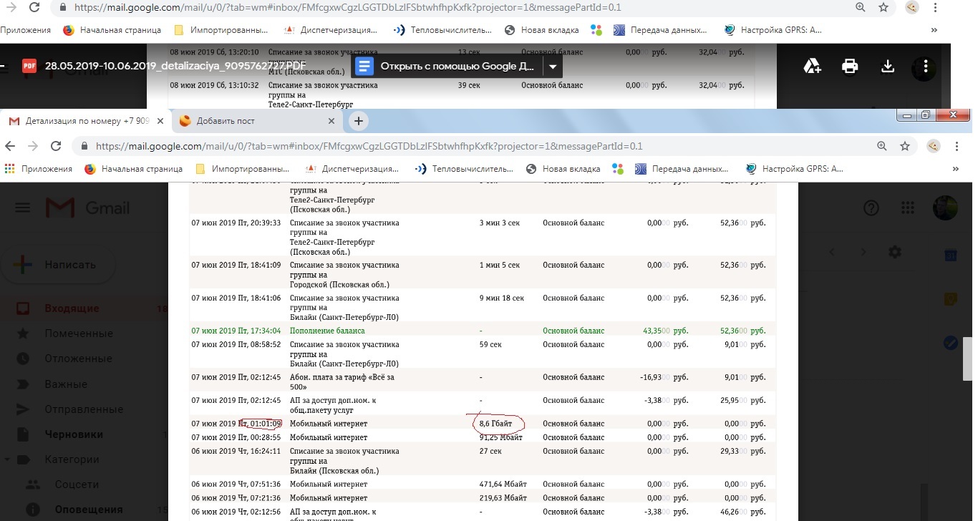The width and height of the screenshot is (978, 521).
Task: Open 'Новая вкладка' bookmark in front window
Action: 563,169
